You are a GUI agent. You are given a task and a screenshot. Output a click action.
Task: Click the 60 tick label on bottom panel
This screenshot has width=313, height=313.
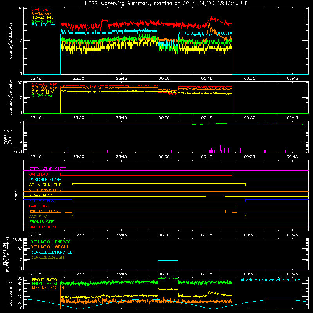(20, 290)
